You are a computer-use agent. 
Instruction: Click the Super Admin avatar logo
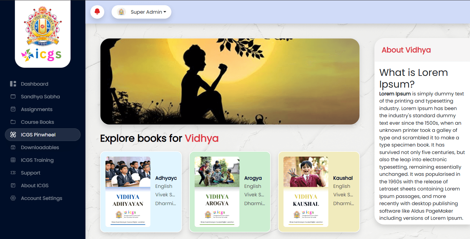(x=121, y=12)
